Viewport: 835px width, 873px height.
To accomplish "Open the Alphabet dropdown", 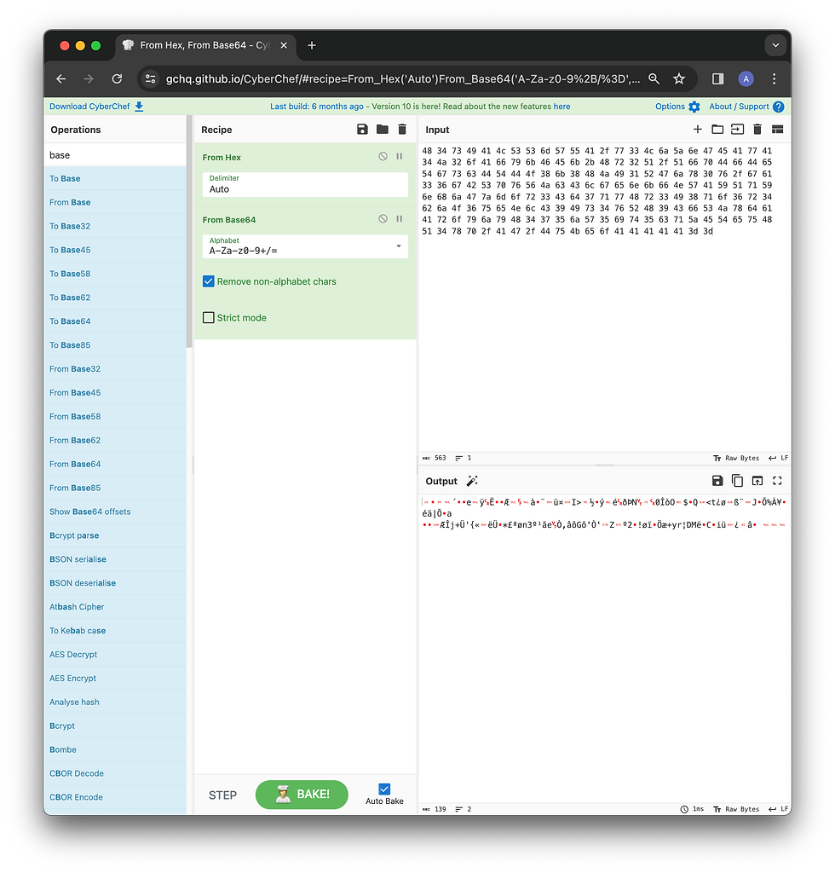I will [x=305, y=246].
